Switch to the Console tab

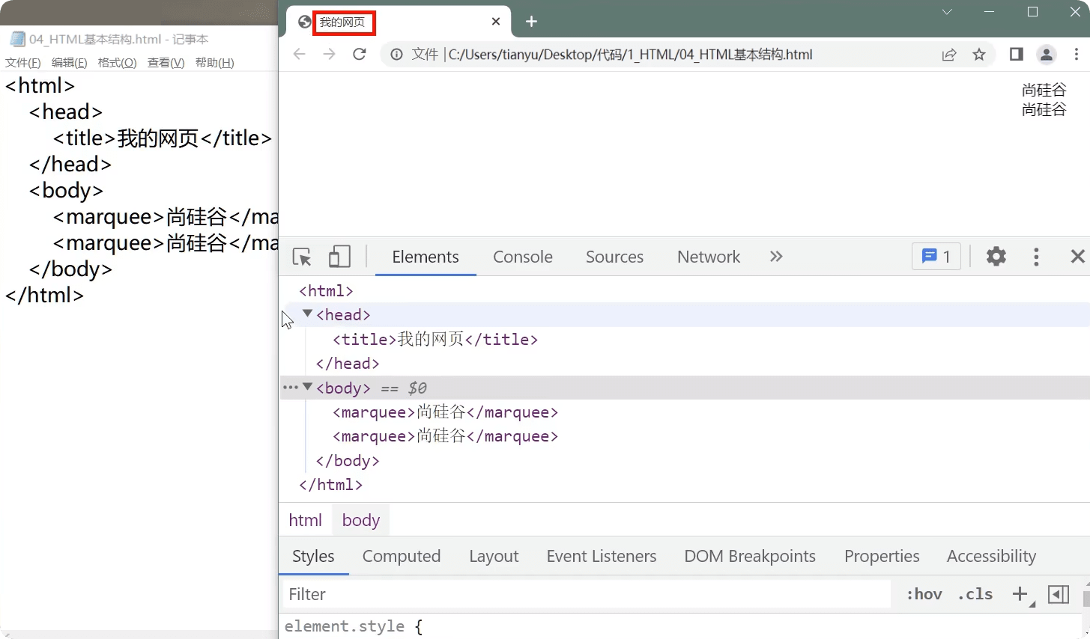click(522, 257)
